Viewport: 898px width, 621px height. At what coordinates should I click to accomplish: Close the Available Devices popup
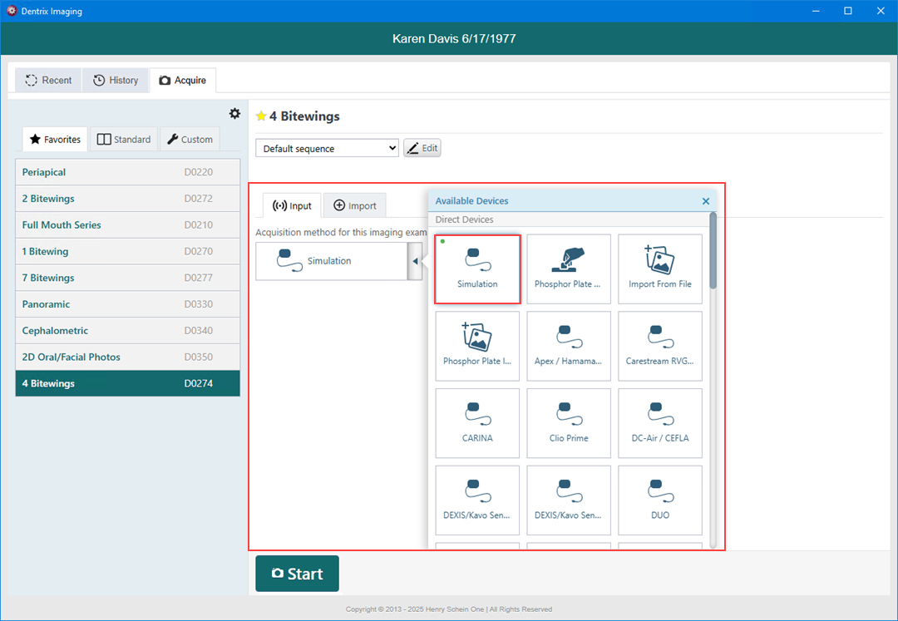tap(706, 201)
